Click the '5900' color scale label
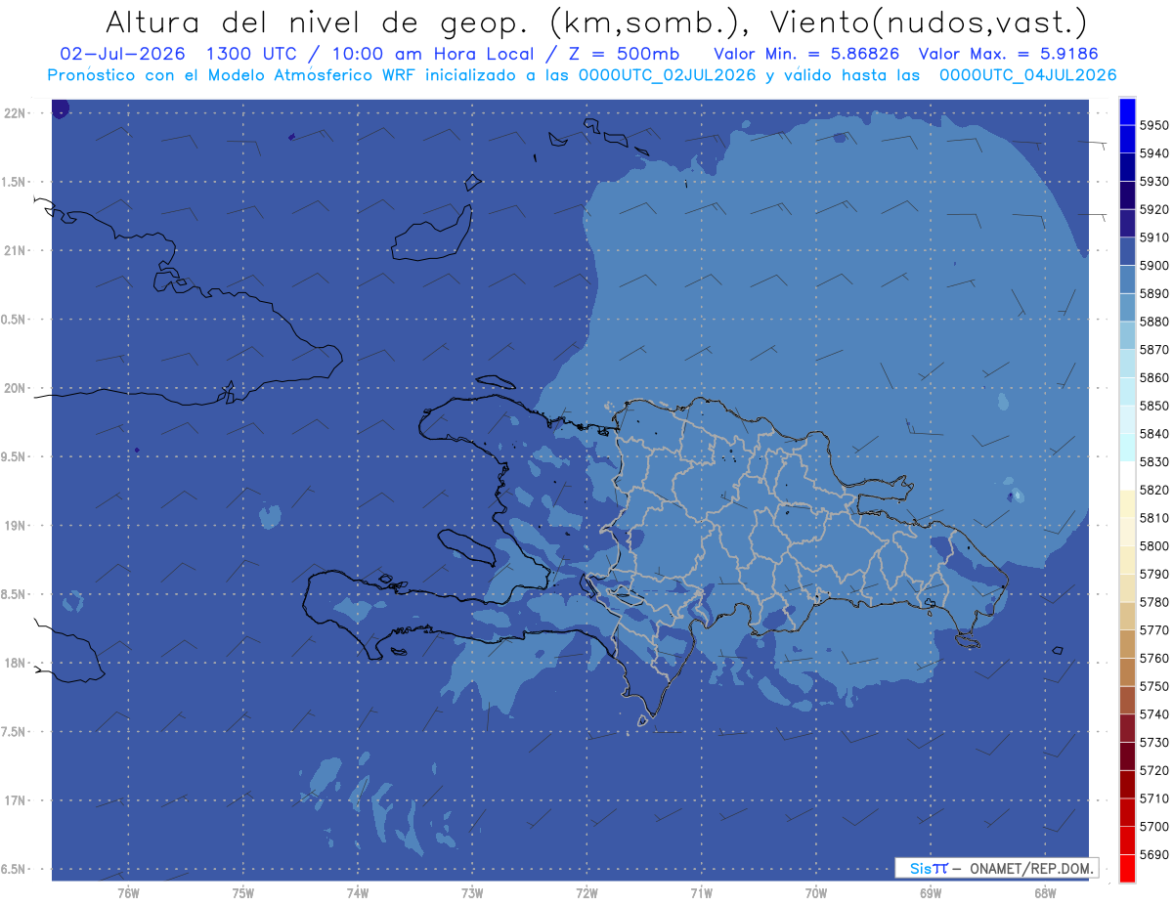This screenshot has height=906, width=1173. point(1154,266)
